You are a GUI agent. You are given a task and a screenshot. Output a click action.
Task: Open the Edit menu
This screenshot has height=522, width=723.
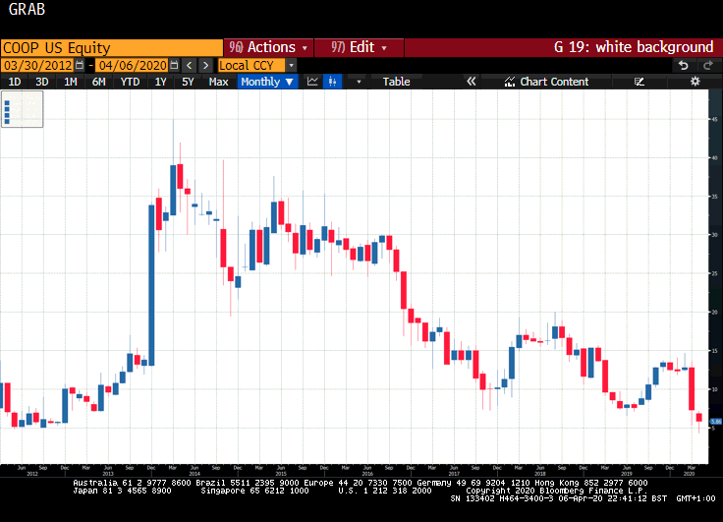359,47
